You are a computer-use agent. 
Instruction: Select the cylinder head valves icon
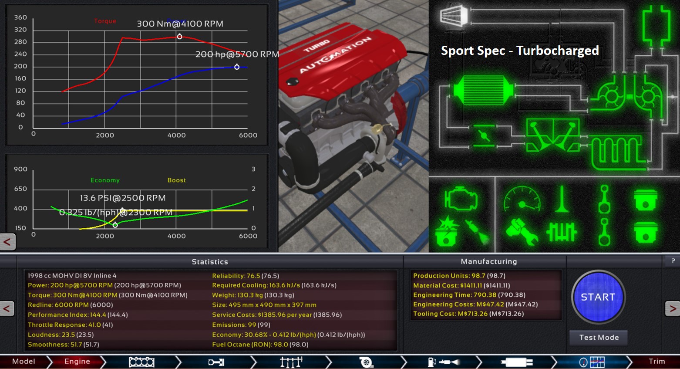tap(553, 135)
